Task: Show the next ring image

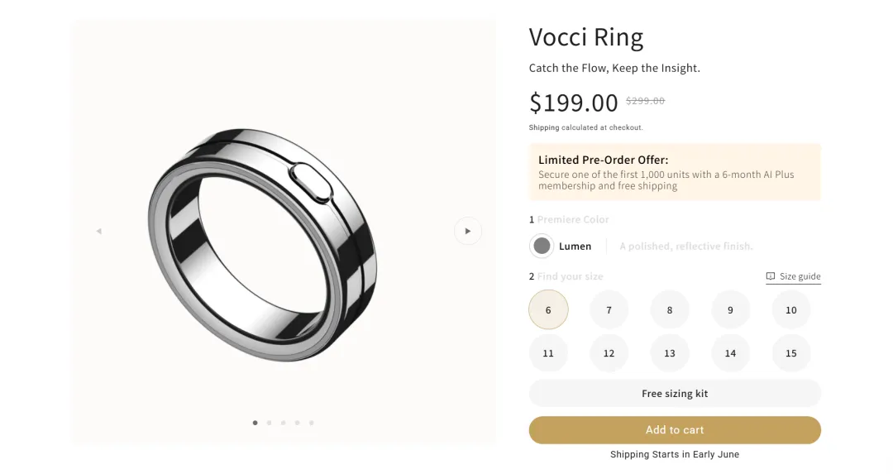Action: click(x=467, y=231)
